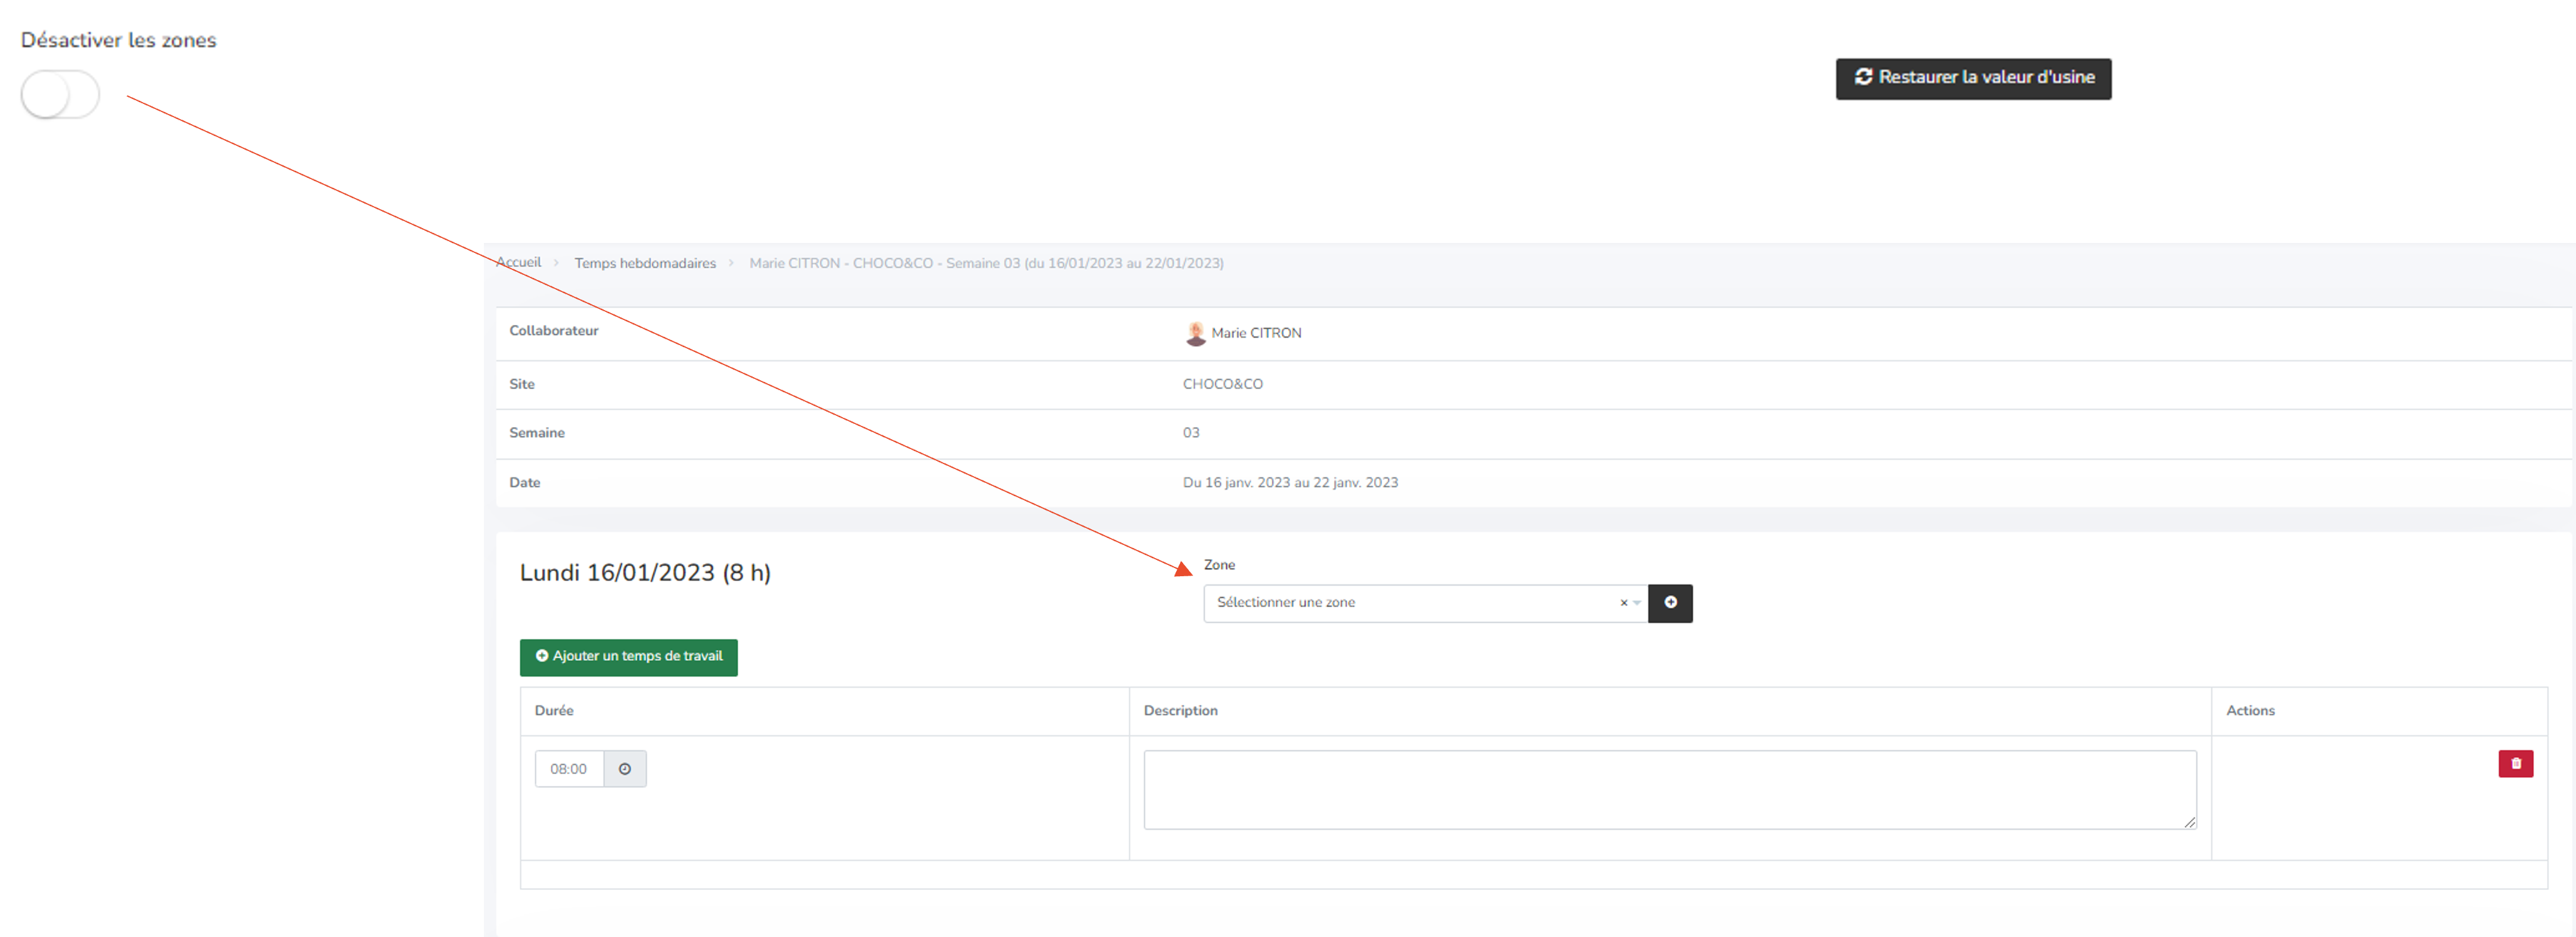The width and height of the screenshot is (2576, 937).
Task: Clear zone selection with the x icon
Action: click(x=1623, y=603)
